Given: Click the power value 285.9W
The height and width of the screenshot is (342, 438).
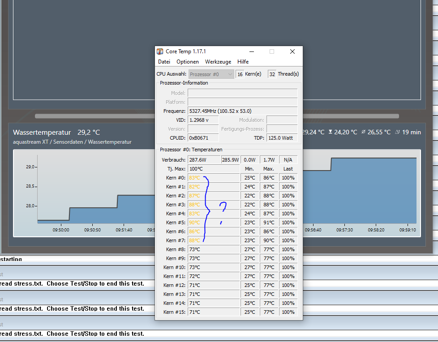Looking at the screenshot, I should tap(231, 160).
